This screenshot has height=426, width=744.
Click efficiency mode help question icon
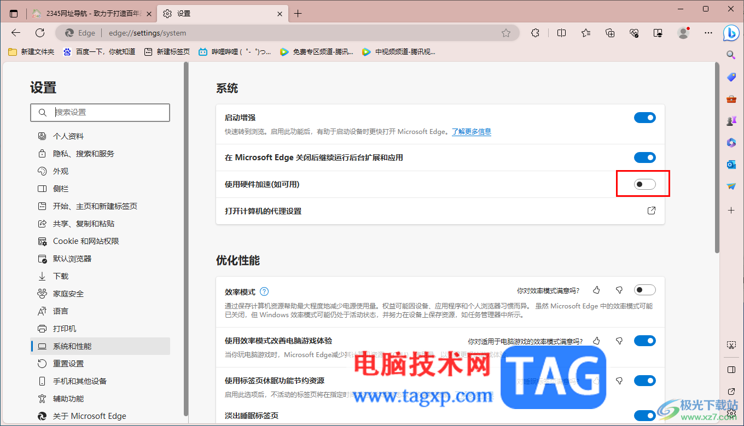[x=264, y=291]
